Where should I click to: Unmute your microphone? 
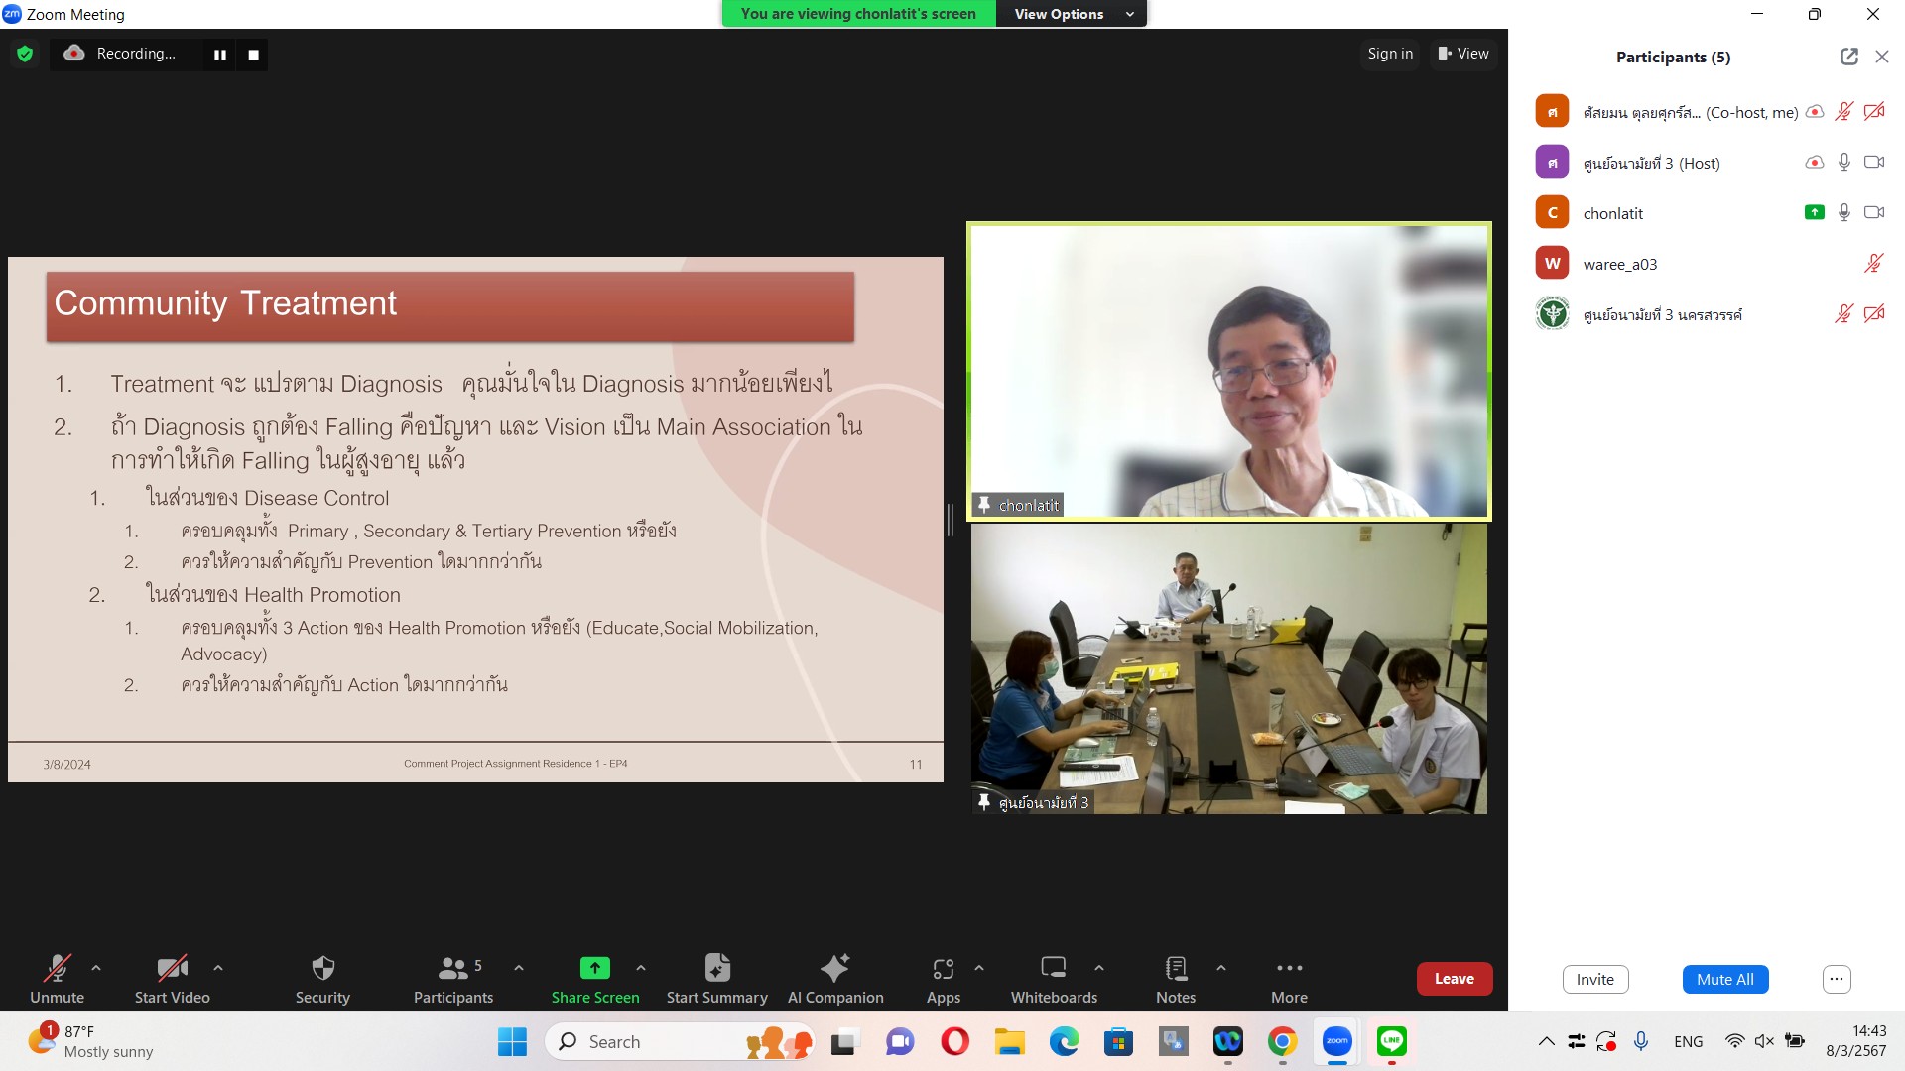[57, 968]
